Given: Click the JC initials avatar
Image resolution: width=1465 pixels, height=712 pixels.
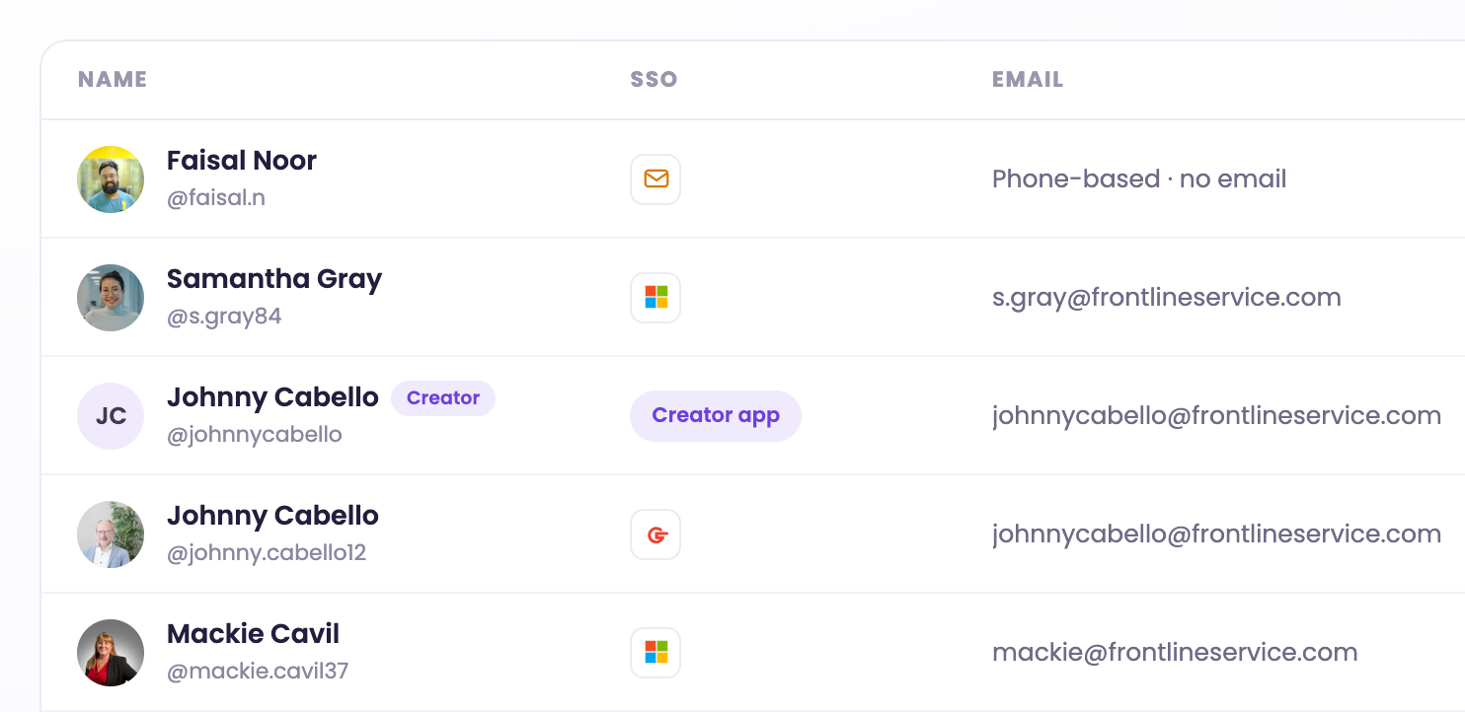Looking at the screenshot, I should [111, 416].
